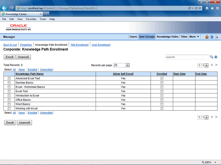Click into the search input field
Screen dimensions: 221x165
coord(187,57)
